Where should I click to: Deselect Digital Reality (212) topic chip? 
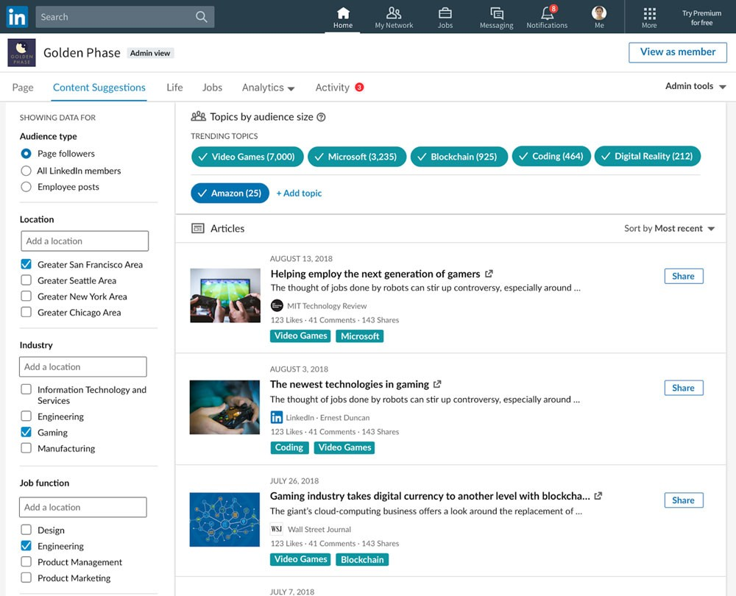(x=648, y=156)
